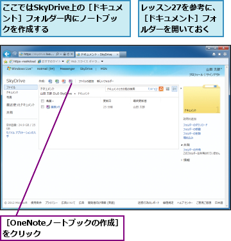Open the Messenger menu item
Viewport: 231px width, 241px height.
[67, 69]
